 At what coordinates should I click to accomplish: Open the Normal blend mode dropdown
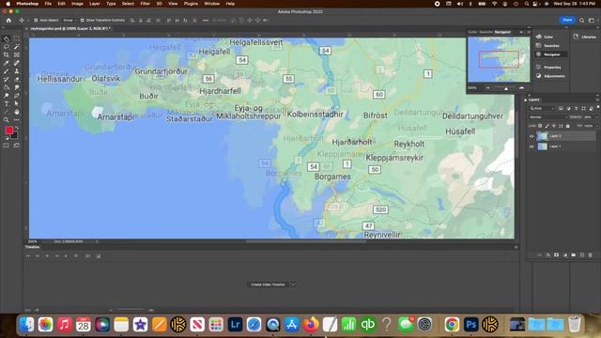[x=547, y=117]
